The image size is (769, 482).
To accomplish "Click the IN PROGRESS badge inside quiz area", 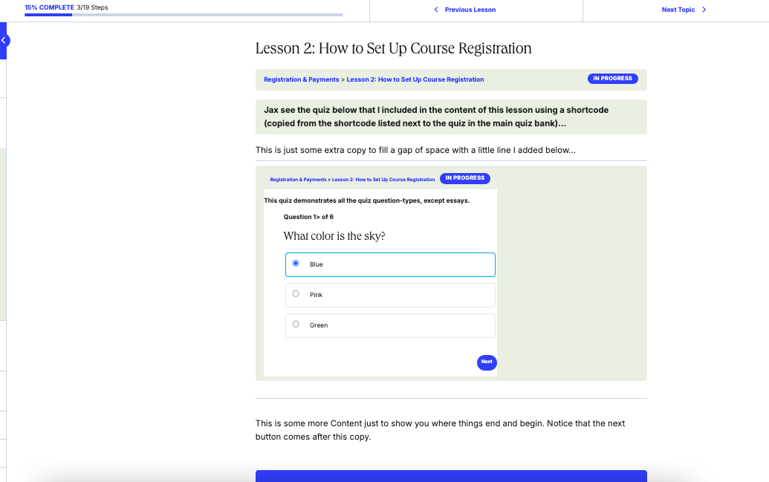I will pos(464,178).
